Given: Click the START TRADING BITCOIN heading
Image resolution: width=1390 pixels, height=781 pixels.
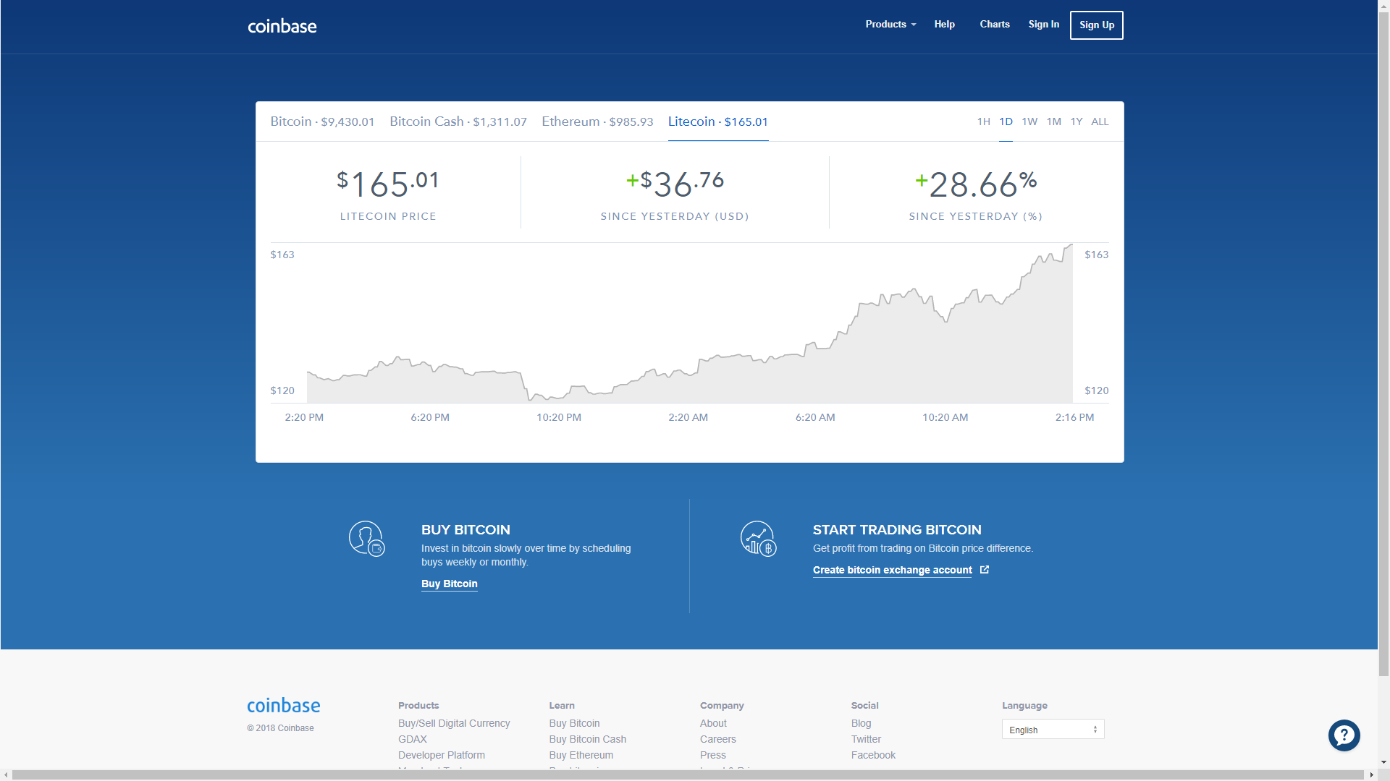Looking at the screenshot, I should point(897,530).
